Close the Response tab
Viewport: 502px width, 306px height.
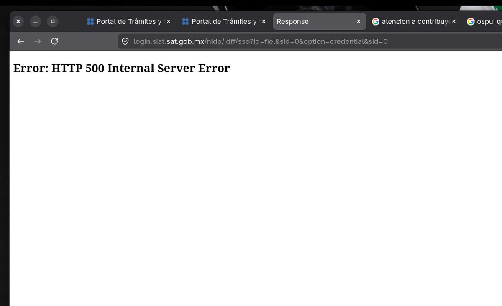tap(359, 21)
